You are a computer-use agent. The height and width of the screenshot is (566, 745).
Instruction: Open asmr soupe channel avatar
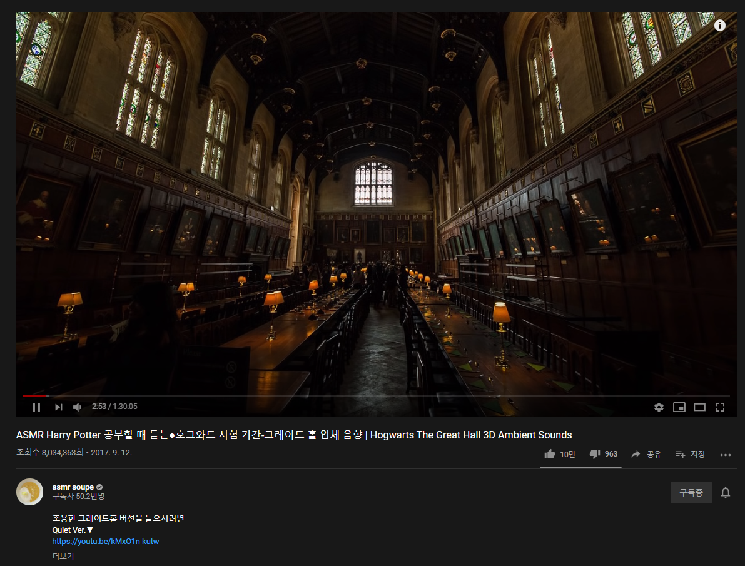(x=29, y=492)
